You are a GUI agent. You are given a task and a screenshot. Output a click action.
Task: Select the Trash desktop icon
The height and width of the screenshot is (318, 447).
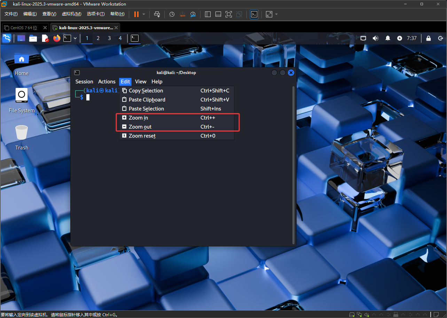22,138
